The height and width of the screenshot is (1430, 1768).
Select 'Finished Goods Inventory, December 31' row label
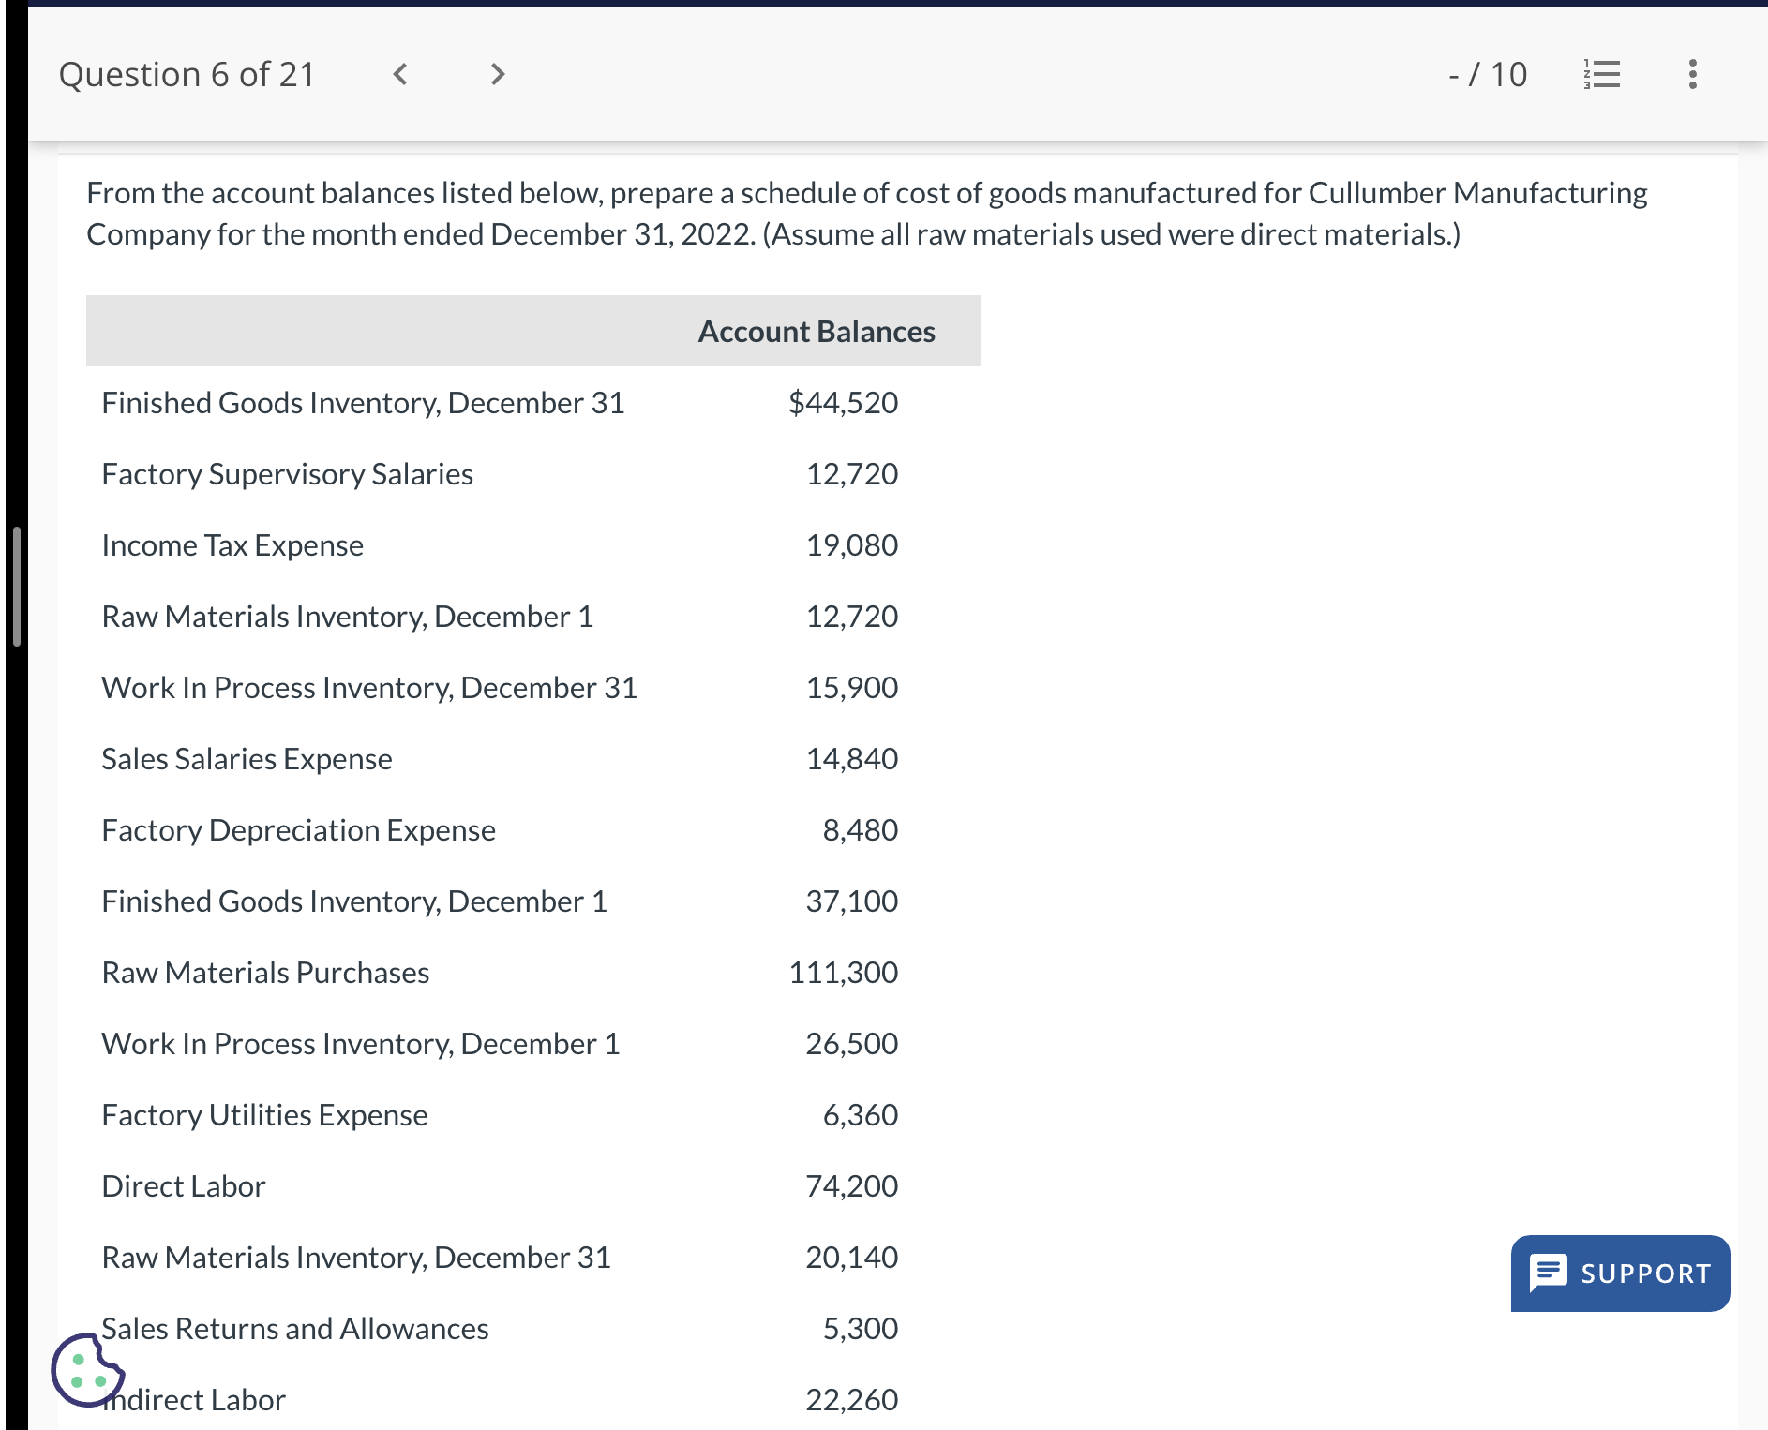(363, 403)
